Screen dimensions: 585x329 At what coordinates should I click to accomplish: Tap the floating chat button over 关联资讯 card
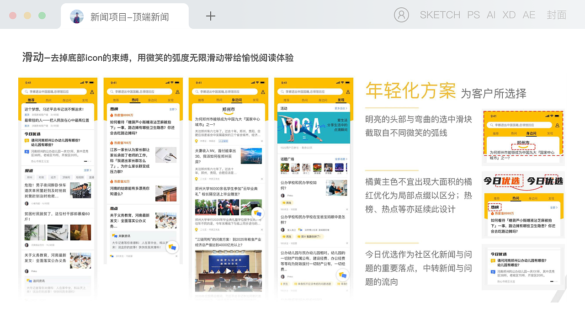[172, 247]
